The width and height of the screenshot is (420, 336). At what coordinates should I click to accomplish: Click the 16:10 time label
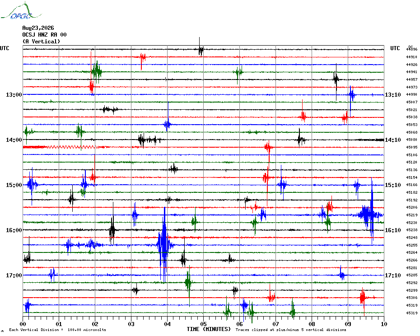tap(393, 230)
